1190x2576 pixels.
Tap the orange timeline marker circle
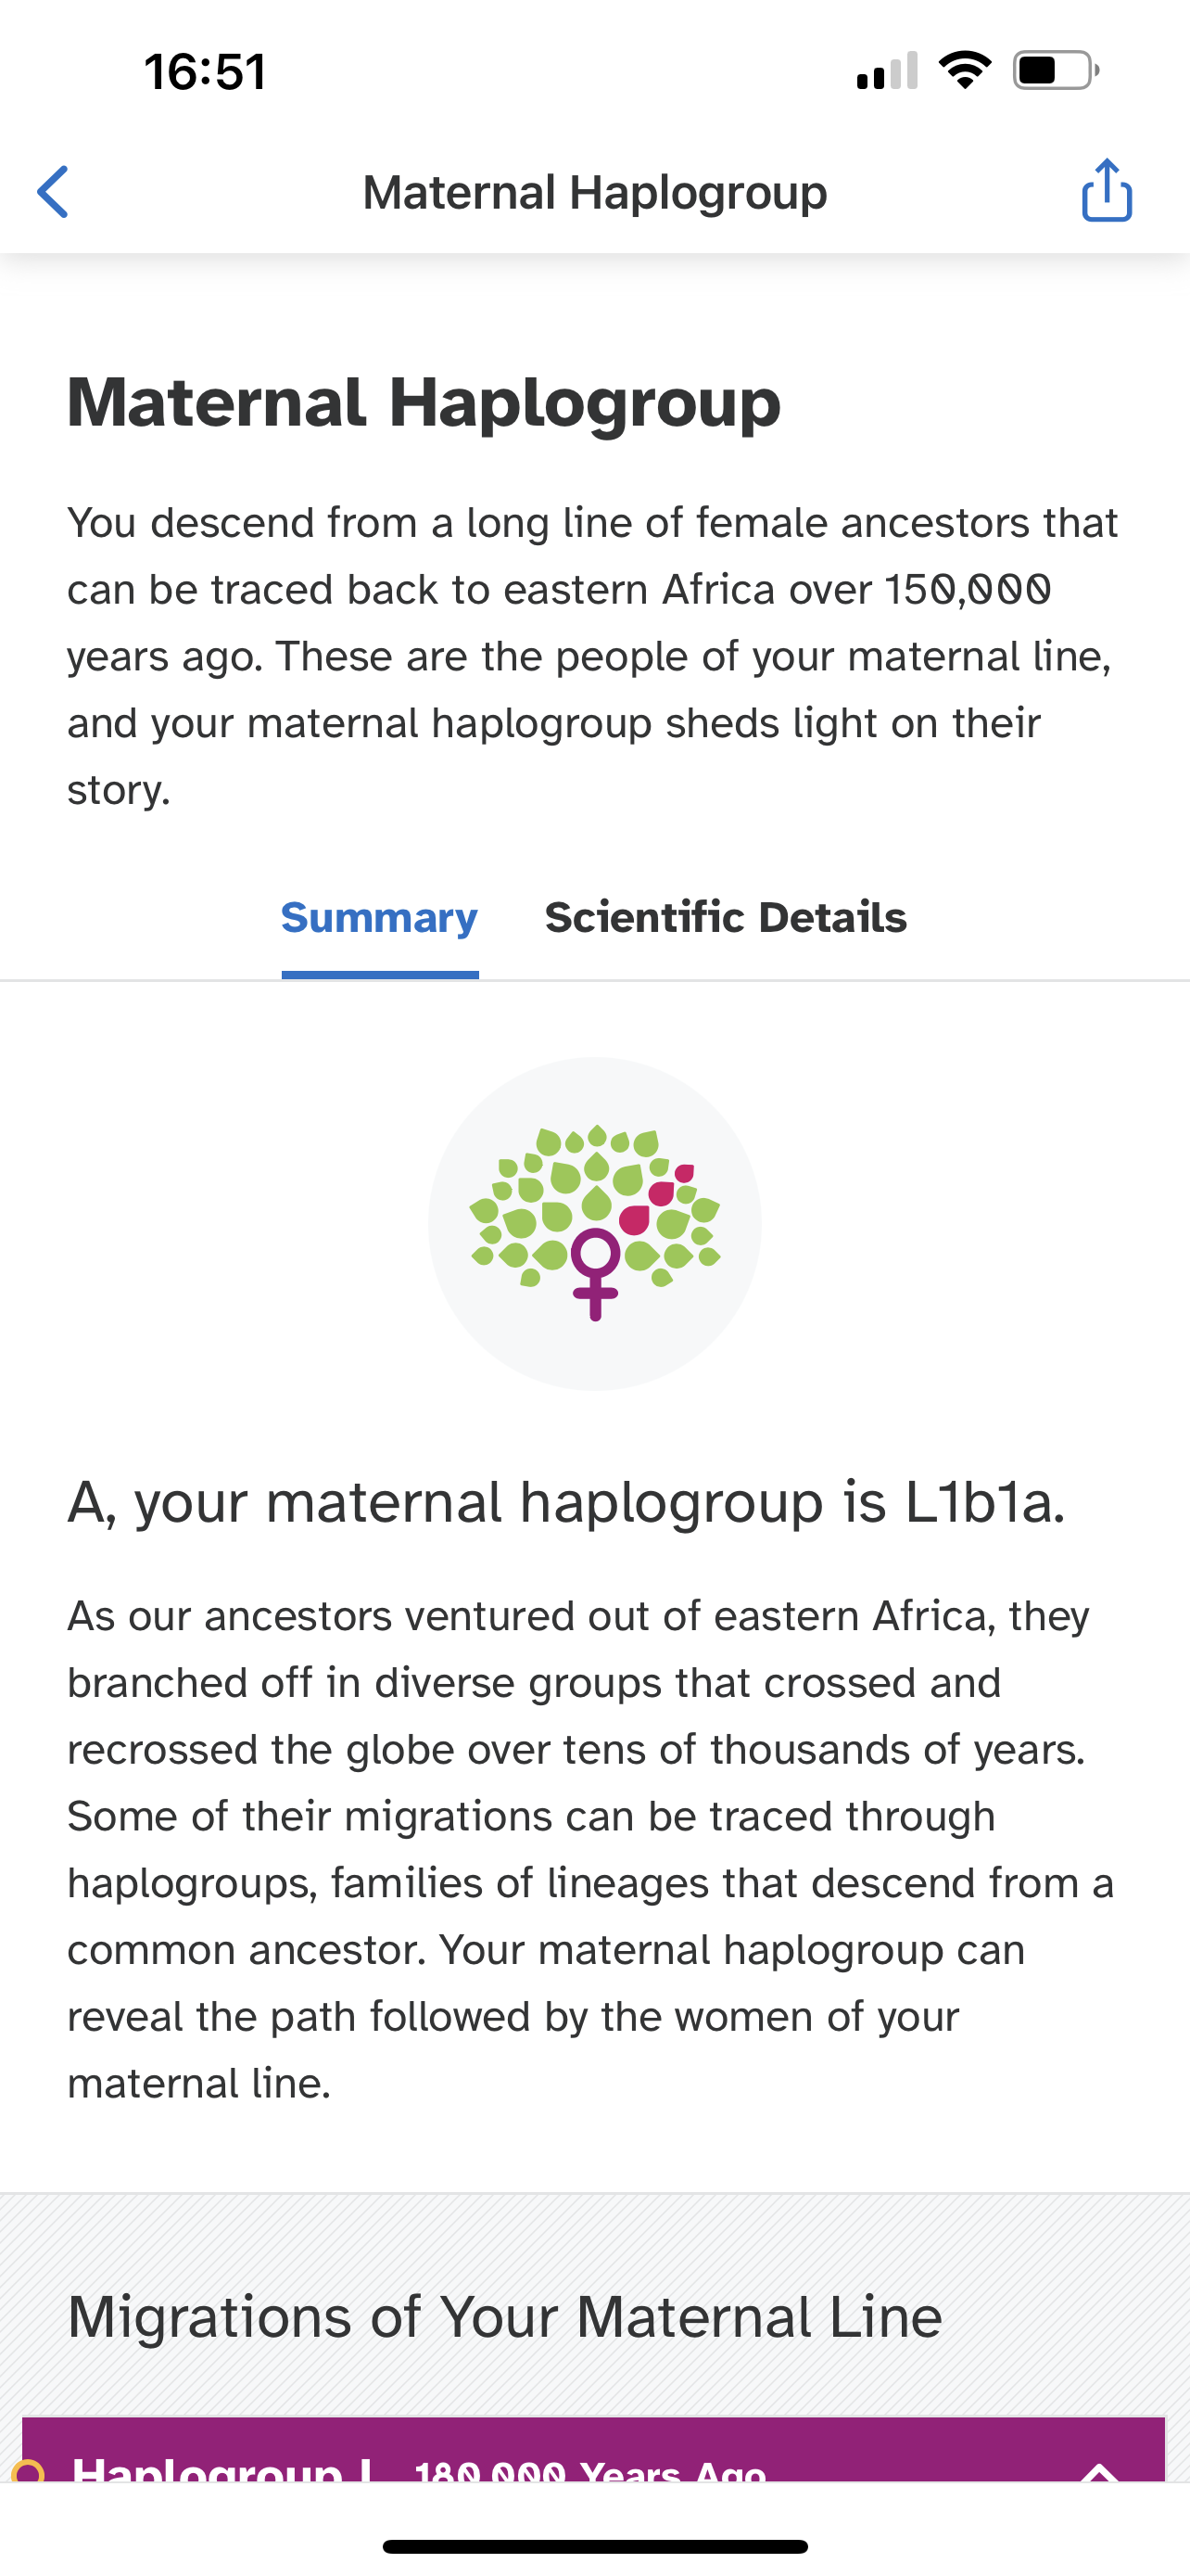click(28, 2469)
